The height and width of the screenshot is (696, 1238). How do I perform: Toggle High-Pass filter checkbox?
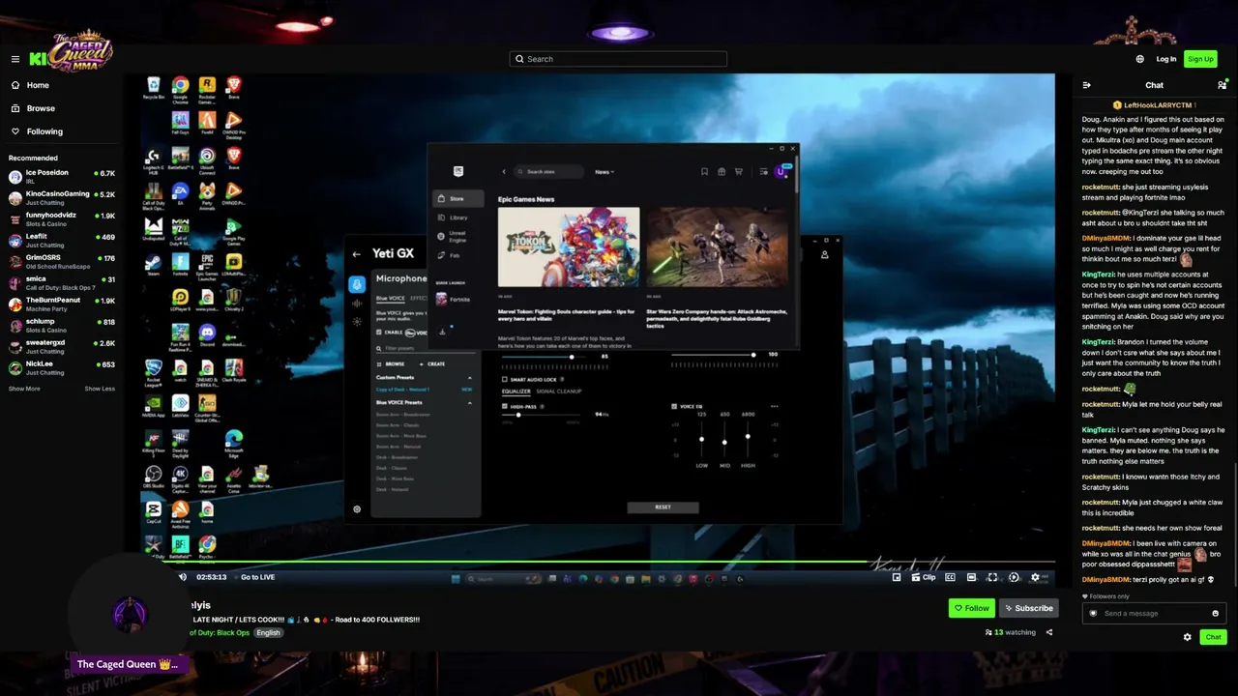(x=505, y=406)
